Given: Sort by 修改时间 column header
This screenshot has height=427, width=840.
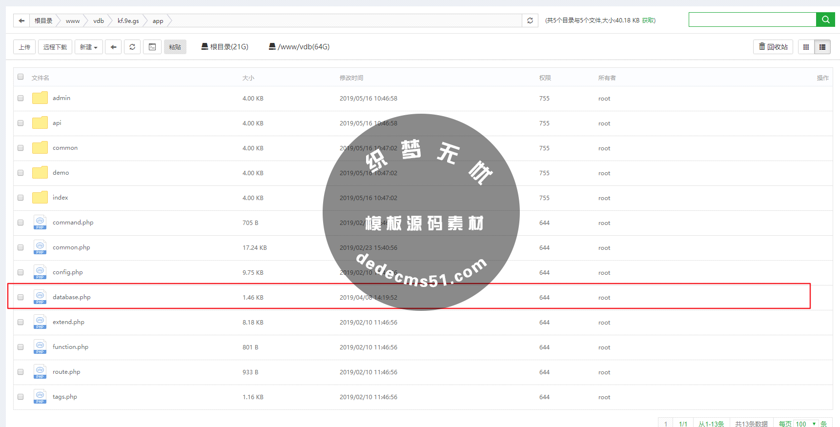Looking at the screenshot, I should click(x=351, y=78).
